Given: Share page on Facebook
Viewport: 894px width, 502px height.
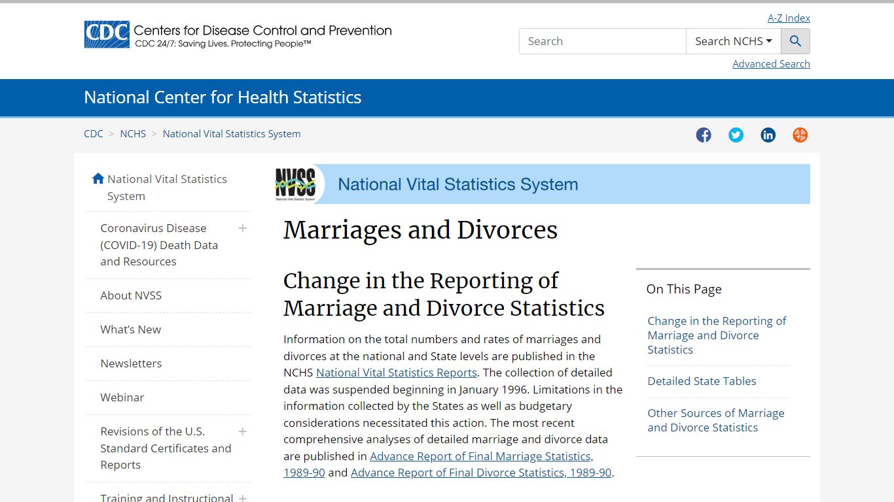Looking at the screenshot, I should (704, 135).
